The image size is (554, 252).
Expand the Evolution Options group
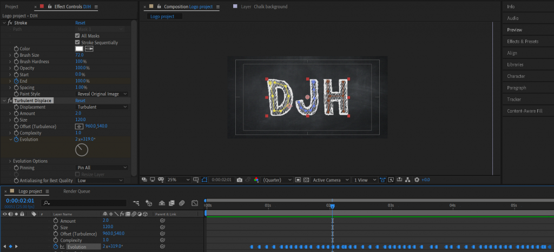click(x=10, y=161)
